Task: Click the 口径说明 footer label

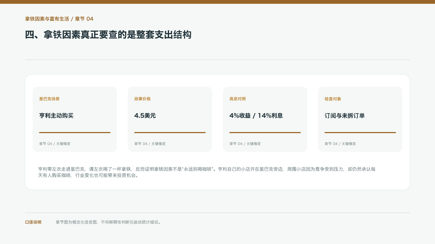Action: [33, 222]
